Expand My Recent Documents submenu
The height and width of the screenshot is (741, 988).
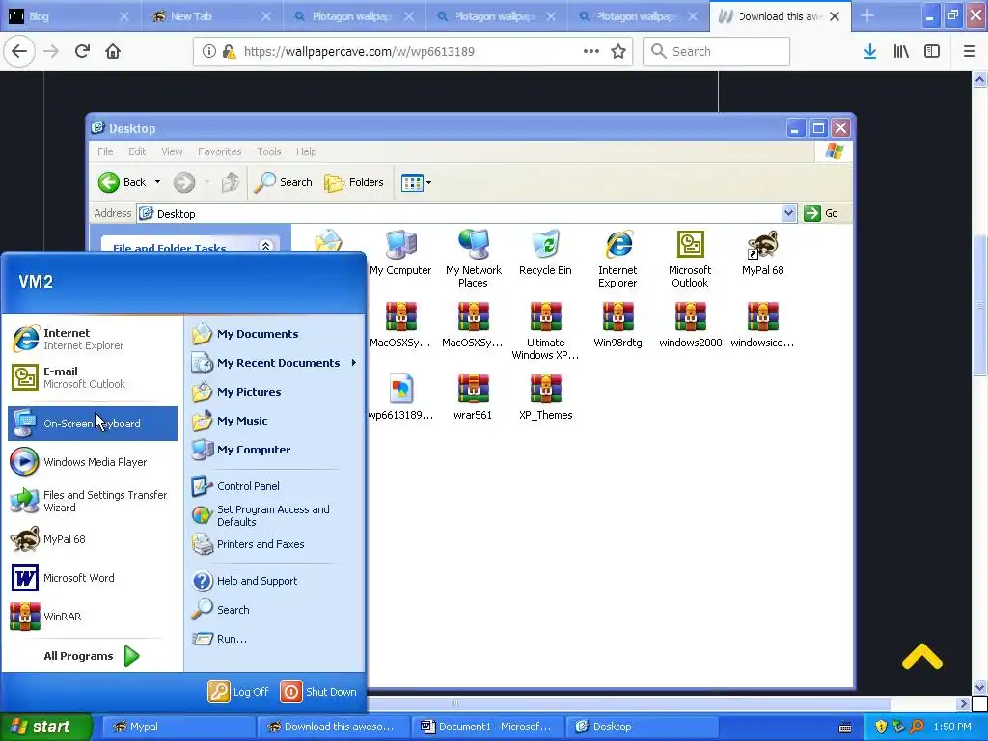(x=273, y=363)
